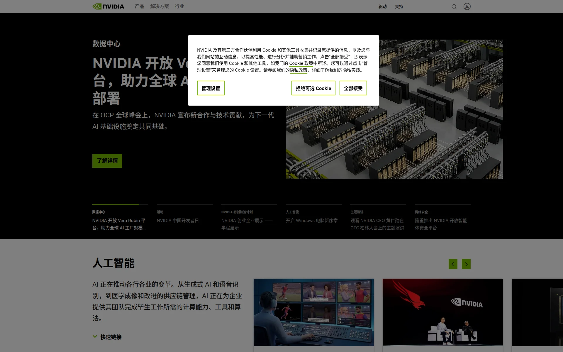Click 拒绝可选 Cookie button
This screenshot has width=563, height=352.
pos(313,88)
